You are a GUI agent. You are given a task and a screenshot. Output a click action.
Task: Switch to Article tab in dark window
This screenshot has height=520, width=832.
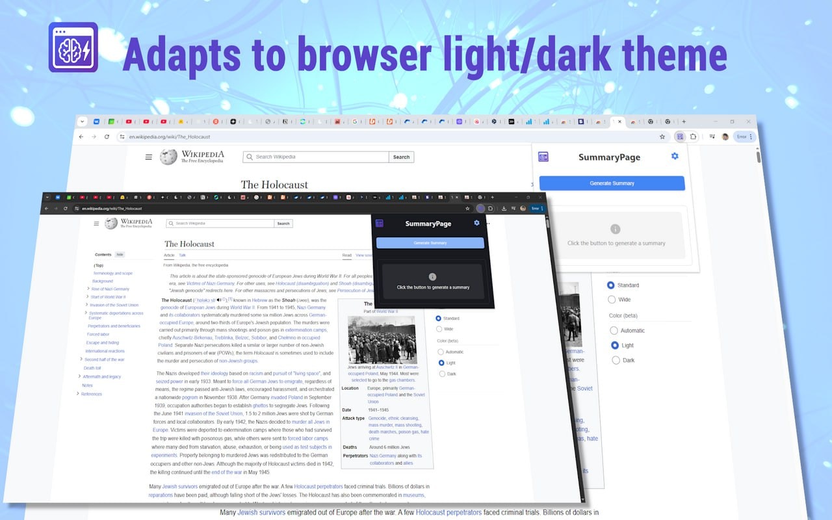(x=168, y=255)
